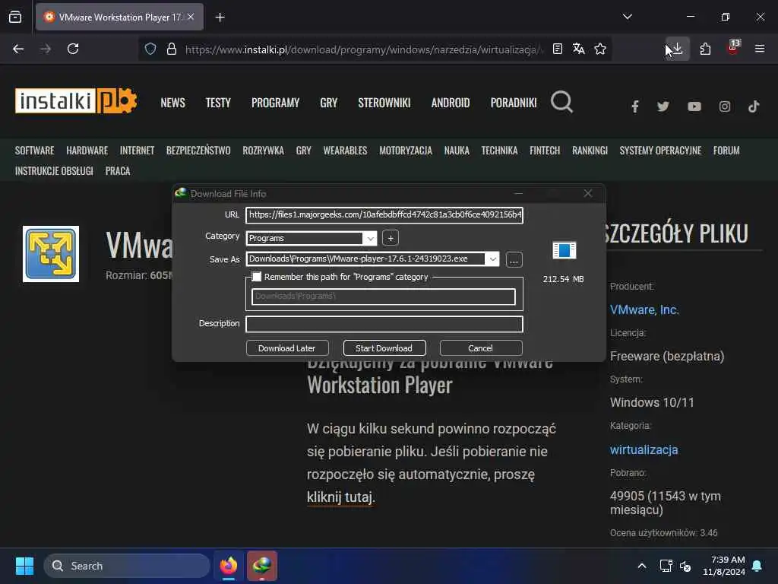Open the TESTY menu item

pyautogui.click(x=218, y=103)
